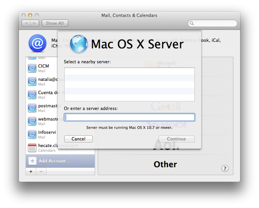
Task: Cancel the Mac OS X Server dialog
Action: [x=79, y=139]
